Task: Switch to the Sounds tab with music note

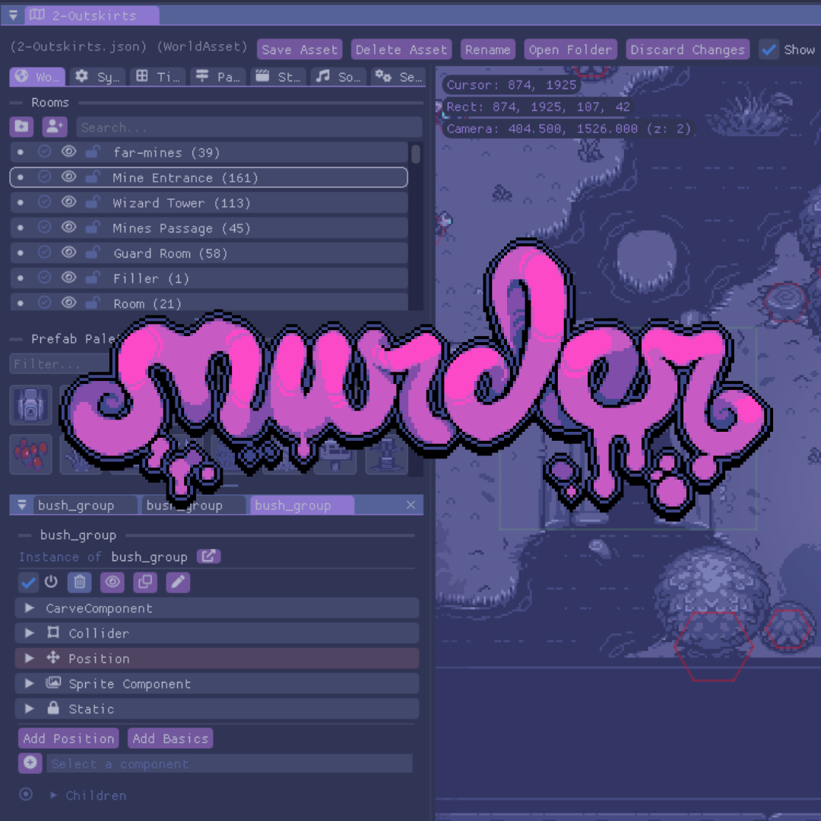Action: [340, 77]
